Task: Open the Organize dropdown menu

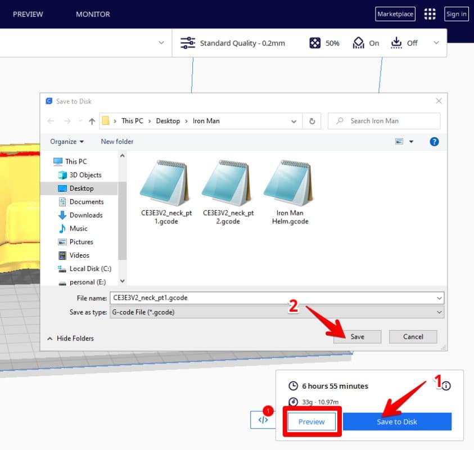Action: click(67, 142)
